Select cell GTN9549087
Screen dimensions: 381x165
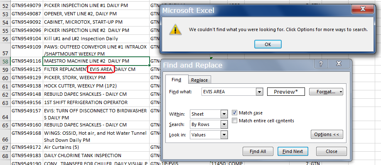27,14
